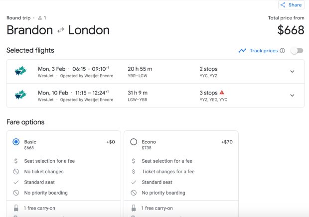Click the Track prices link text
Screen dimensions: 309x217
pyautogui.click(x=263, y=51)
